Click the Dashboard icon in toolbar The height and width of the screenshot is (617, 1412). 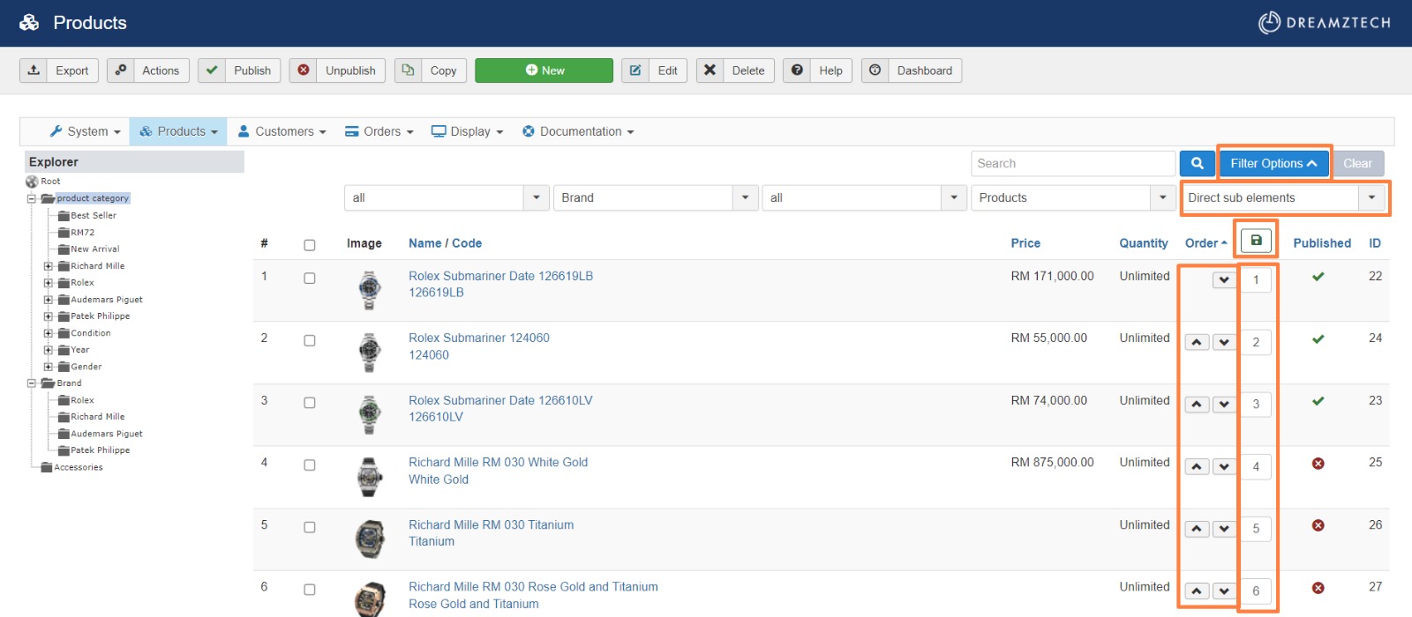(x=875, y=71)
